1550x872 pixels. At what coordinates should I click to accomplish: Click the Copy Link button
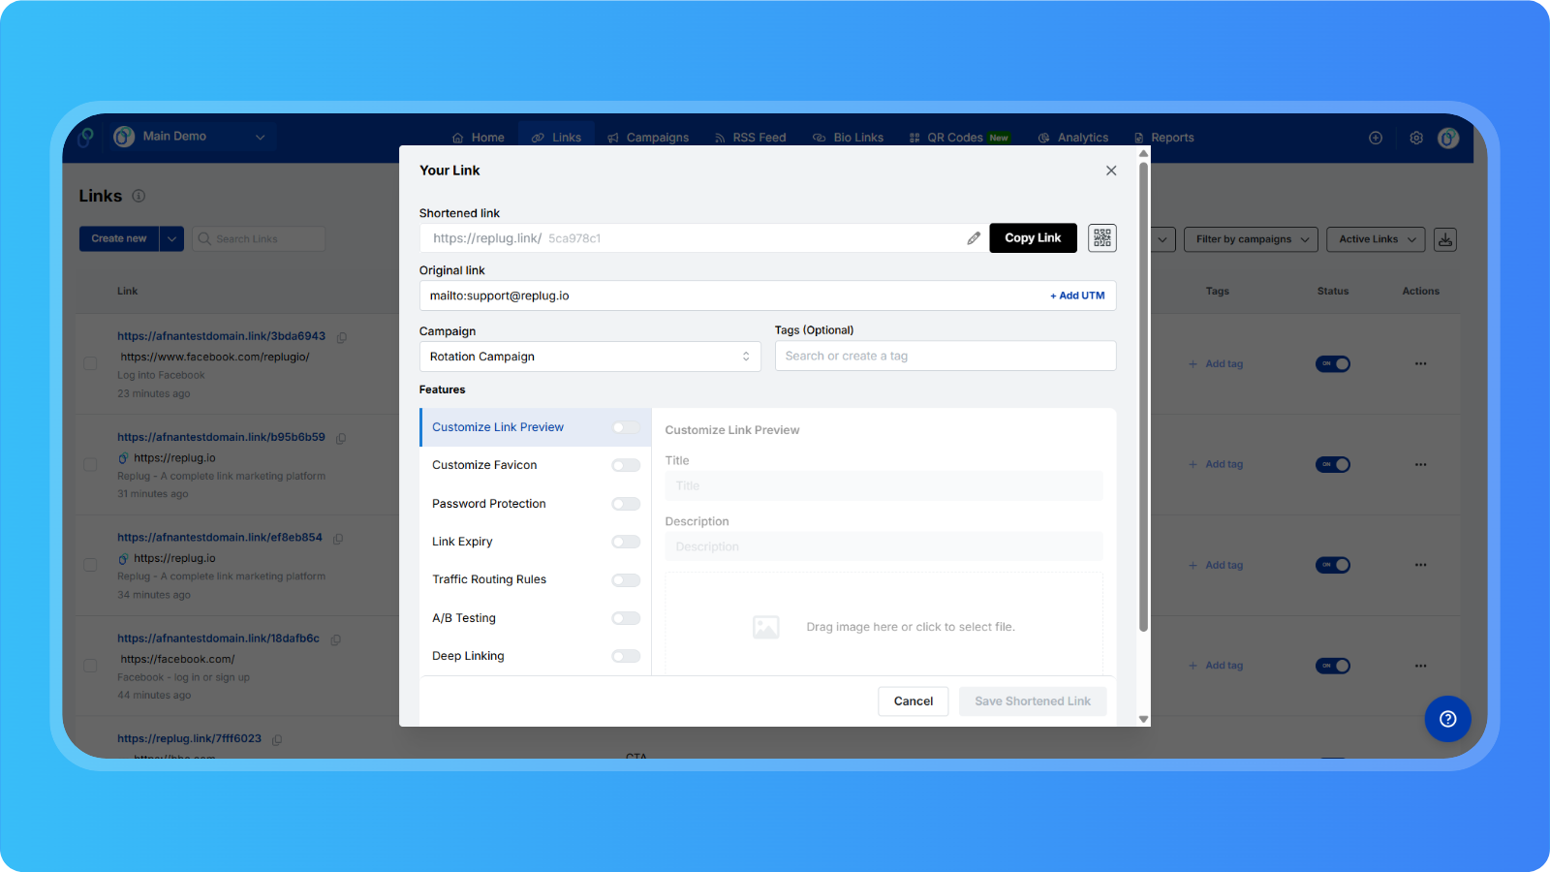tap(1033, 238)
